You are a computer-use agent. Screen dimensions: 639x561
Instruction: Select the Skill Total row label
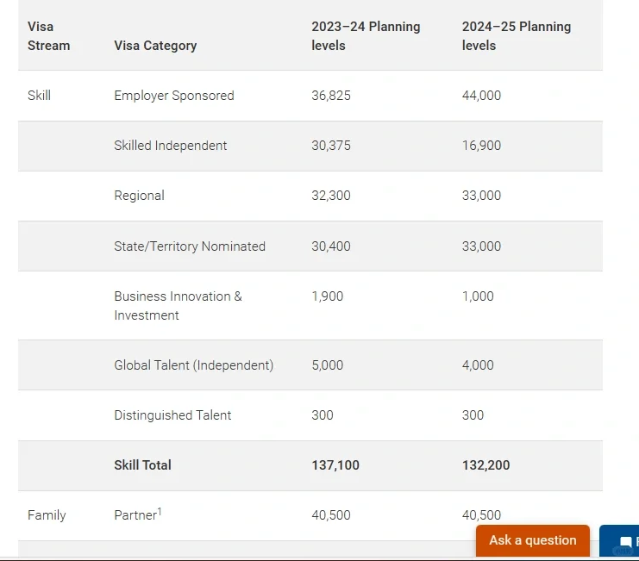tap(142, 465)
